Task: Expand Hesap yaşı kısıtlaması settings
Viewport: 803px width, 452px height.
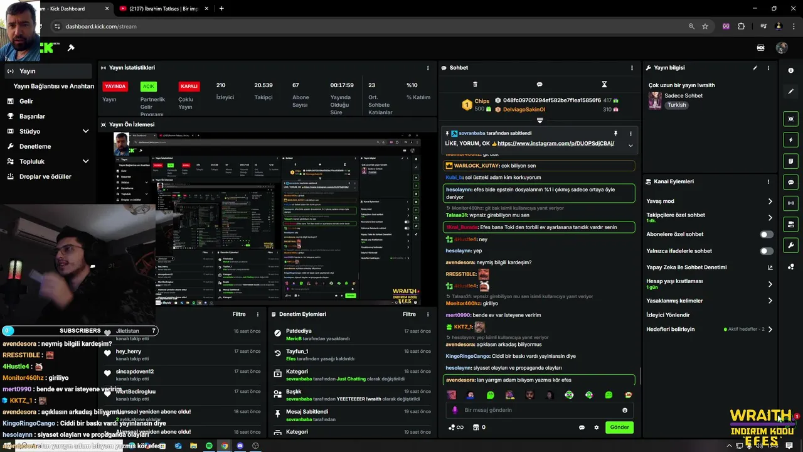Action: point(770,284)
